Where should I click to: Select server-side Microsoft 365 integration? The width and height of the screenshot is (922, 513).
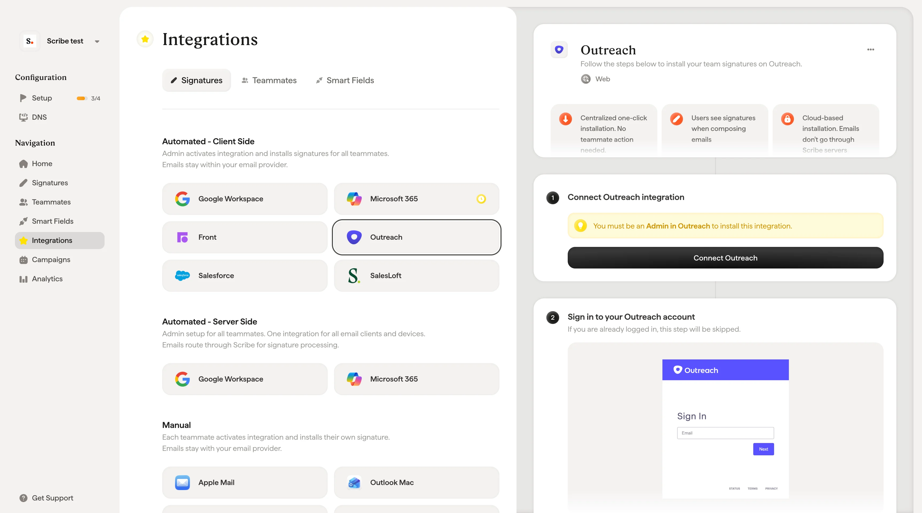coord(417,379)
